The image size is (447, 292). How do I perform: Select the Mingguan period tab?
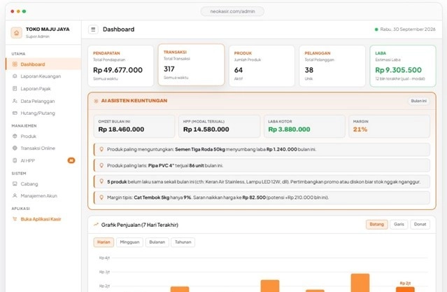point(129,242)
